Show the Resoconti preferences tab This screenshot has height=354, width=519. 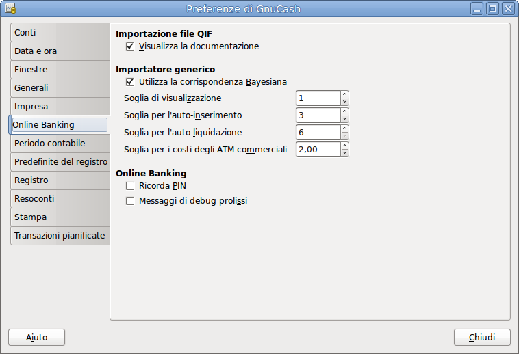[59, 199]
